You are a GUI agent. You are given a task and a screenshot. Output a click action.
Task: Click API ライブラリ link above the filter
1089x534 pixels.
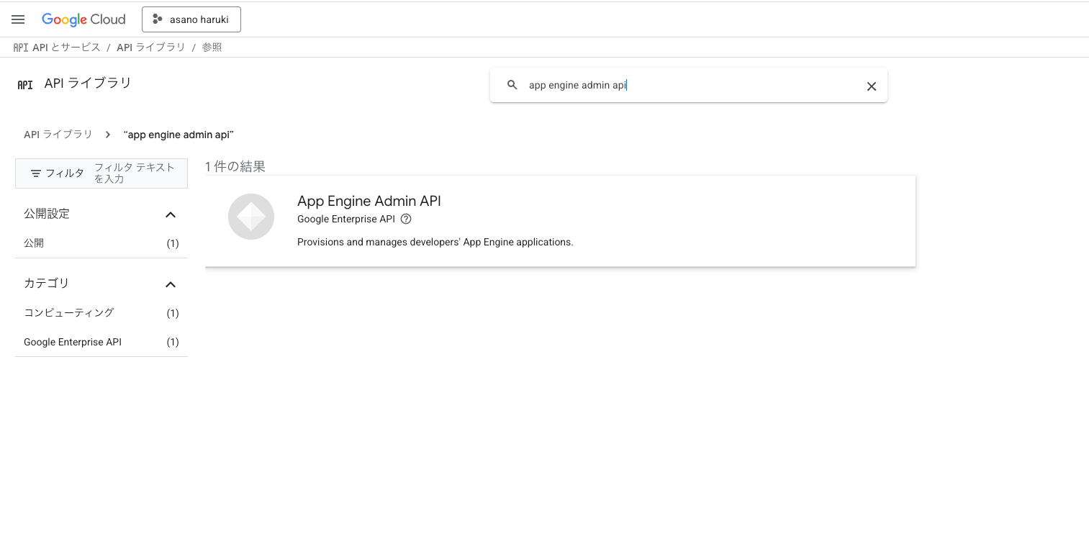58,135
